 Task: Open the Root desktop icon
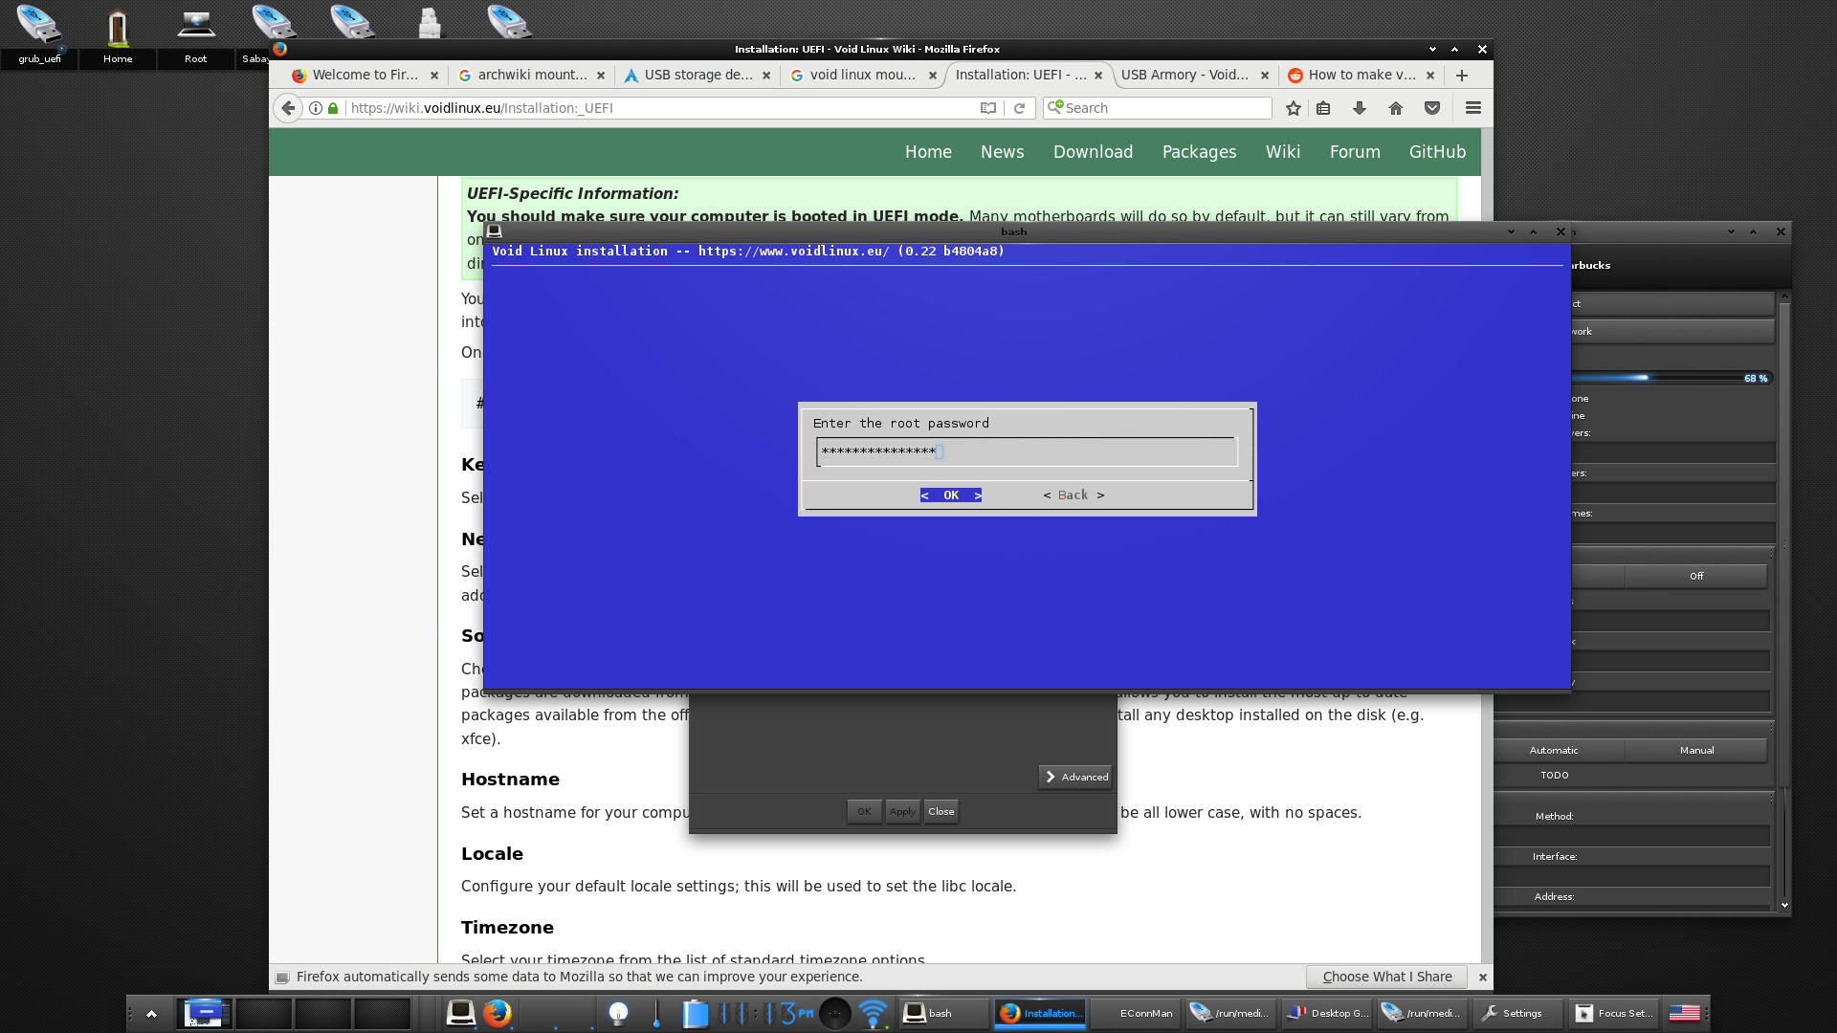pos(195,33)
